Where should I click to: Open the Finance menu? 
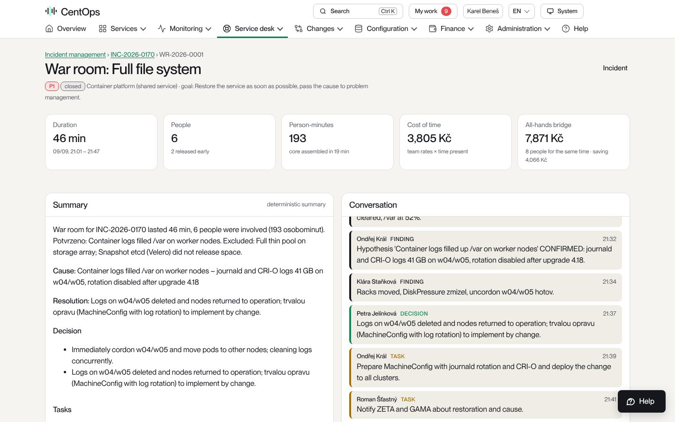(x=451, y=29)
